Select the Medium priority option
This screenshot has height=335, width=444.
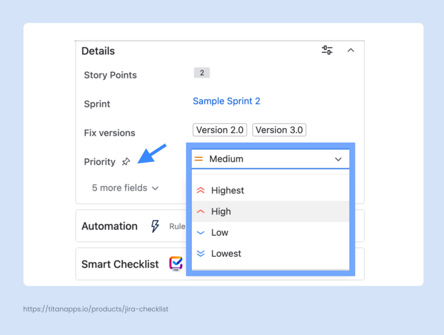pyautogui.click(x=227, y=159)
